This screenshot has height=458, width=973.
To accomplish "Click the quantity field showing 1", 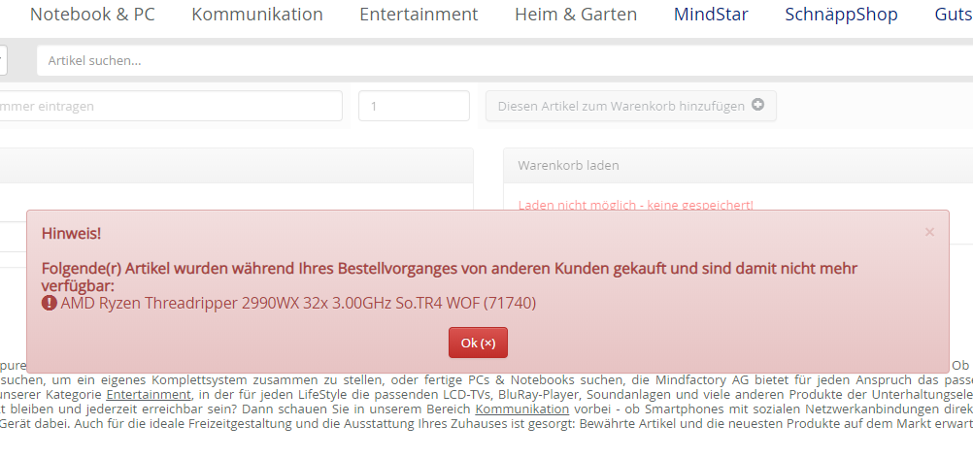I will click(x=414, y=106).
